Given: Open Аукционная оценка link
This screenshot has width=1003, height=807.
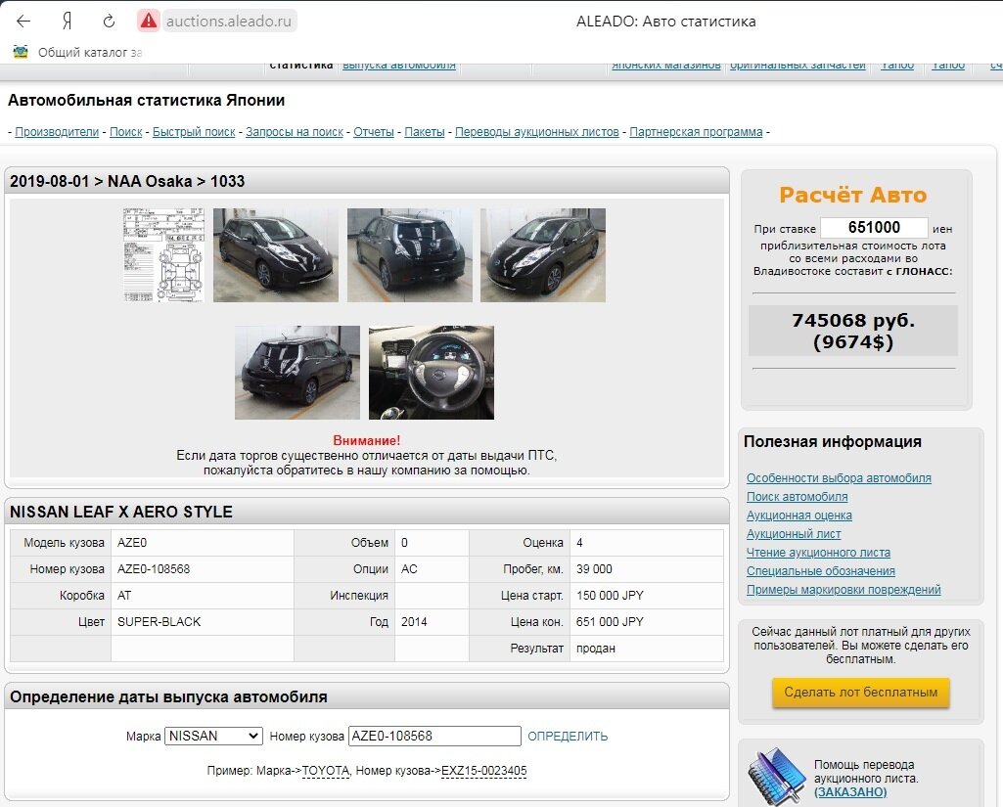Looking at the screenshot, I should [798, 516].
